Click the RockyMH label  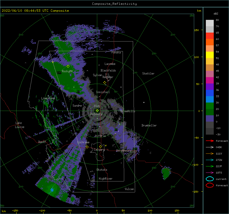[x=67, y=71]
